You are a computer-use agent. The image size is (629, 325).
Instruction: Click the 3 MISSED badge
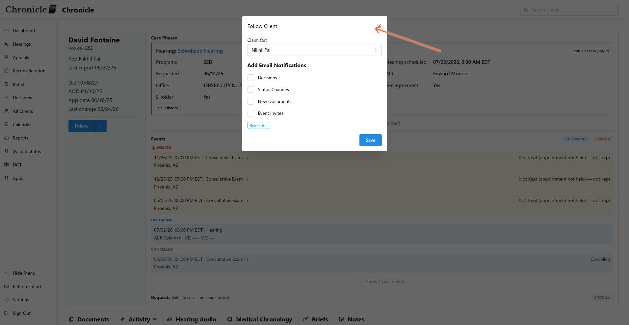click(602, 139)
